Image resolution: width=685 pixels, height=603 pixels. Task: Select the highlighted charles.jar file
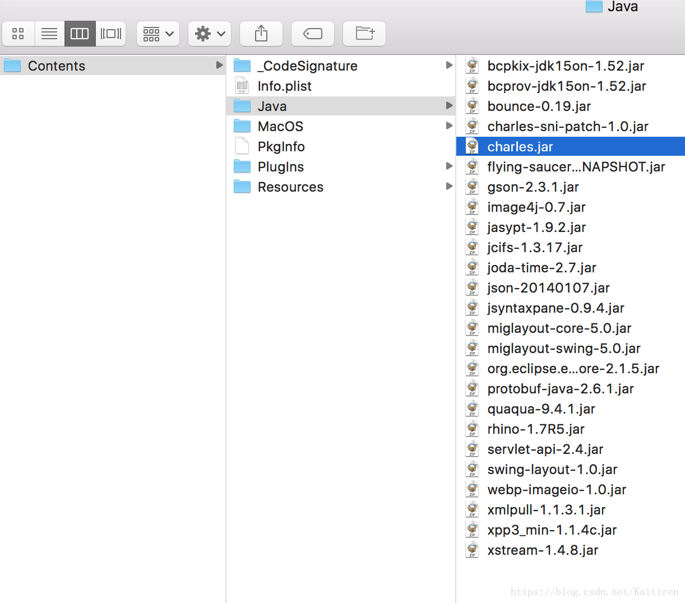(571, 146)
